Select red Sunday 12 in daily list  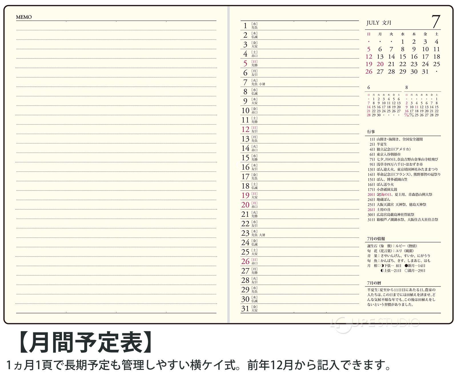245,130
